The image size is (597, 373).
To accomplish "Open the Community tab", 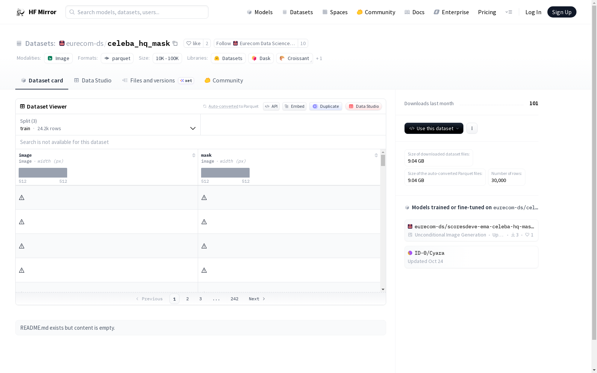I will pos(224,81).
